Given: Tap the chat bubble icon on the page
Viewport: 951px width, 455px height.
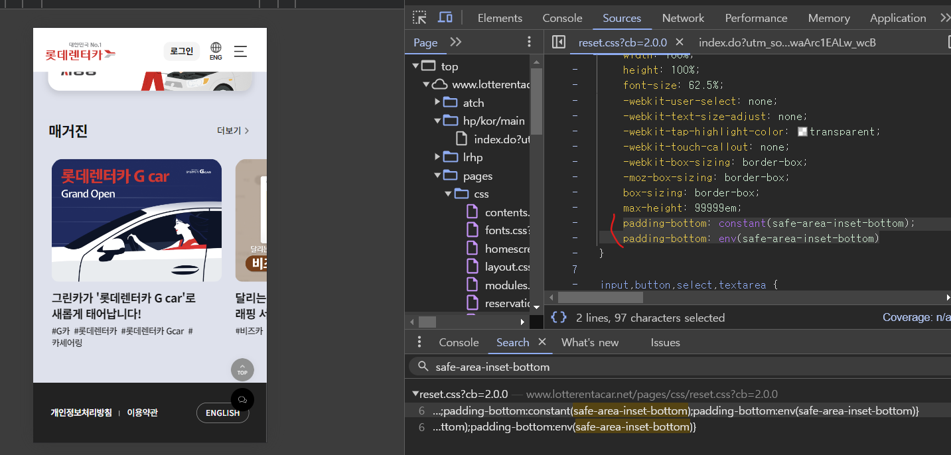Looking at the screenshot, I should [x=242, y=399].
